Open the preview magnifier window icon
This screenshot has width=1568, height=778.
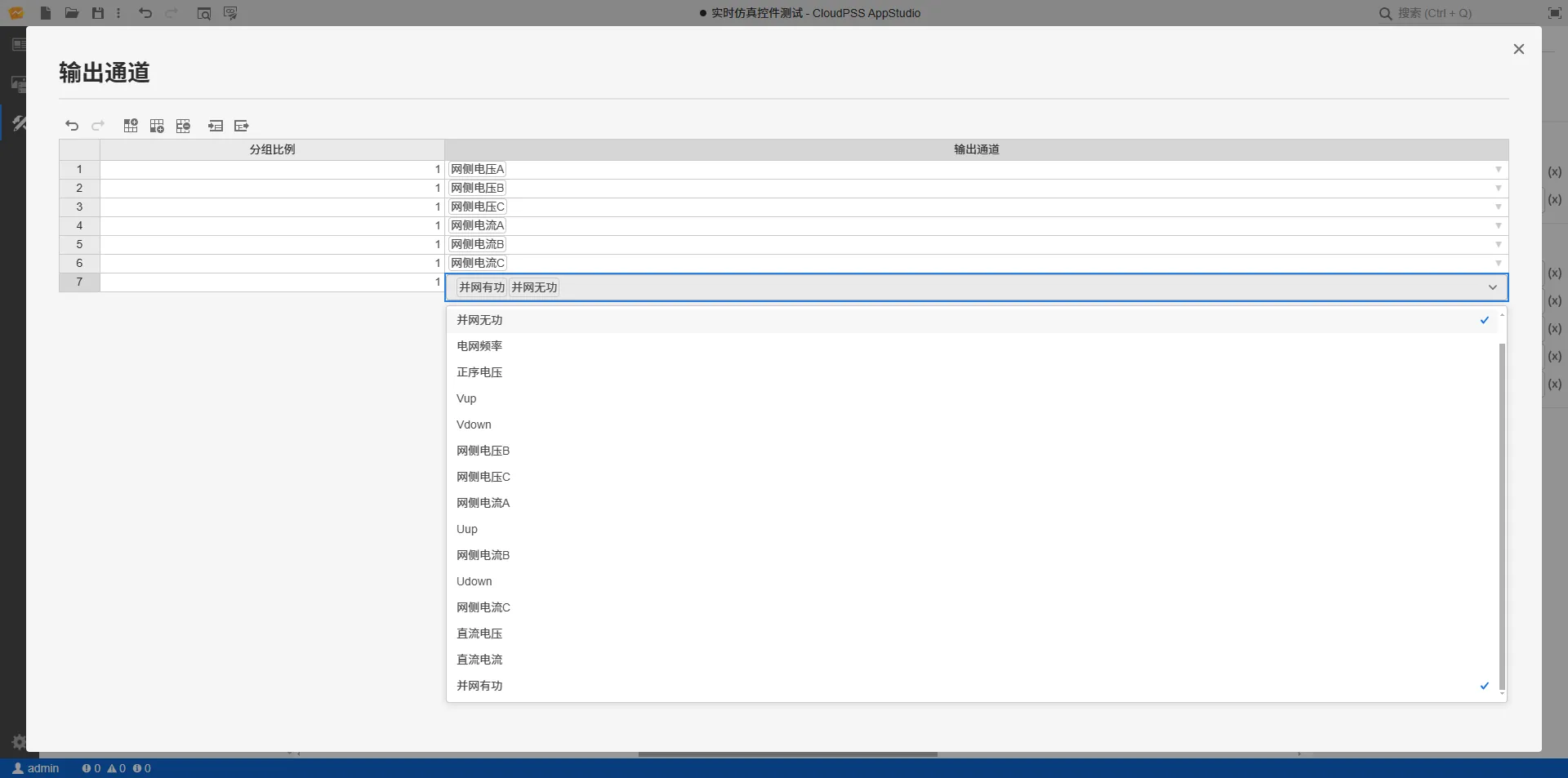(204, 13)
